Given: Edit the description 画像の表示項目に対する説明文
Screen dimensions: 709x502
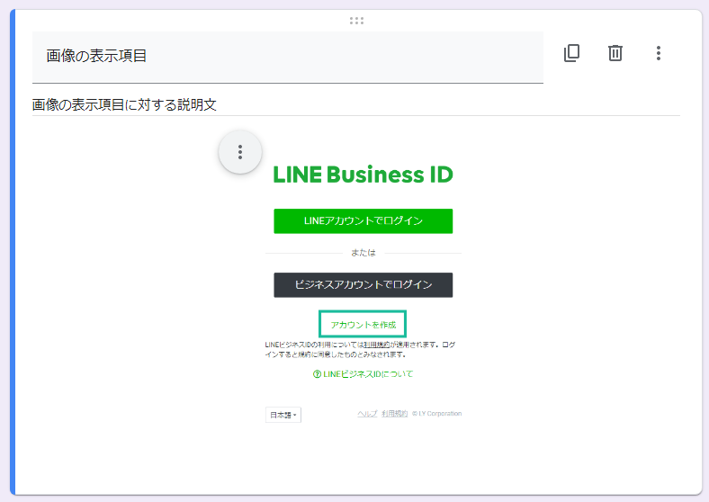Looking at the screenshot, I should click(356, 105).
